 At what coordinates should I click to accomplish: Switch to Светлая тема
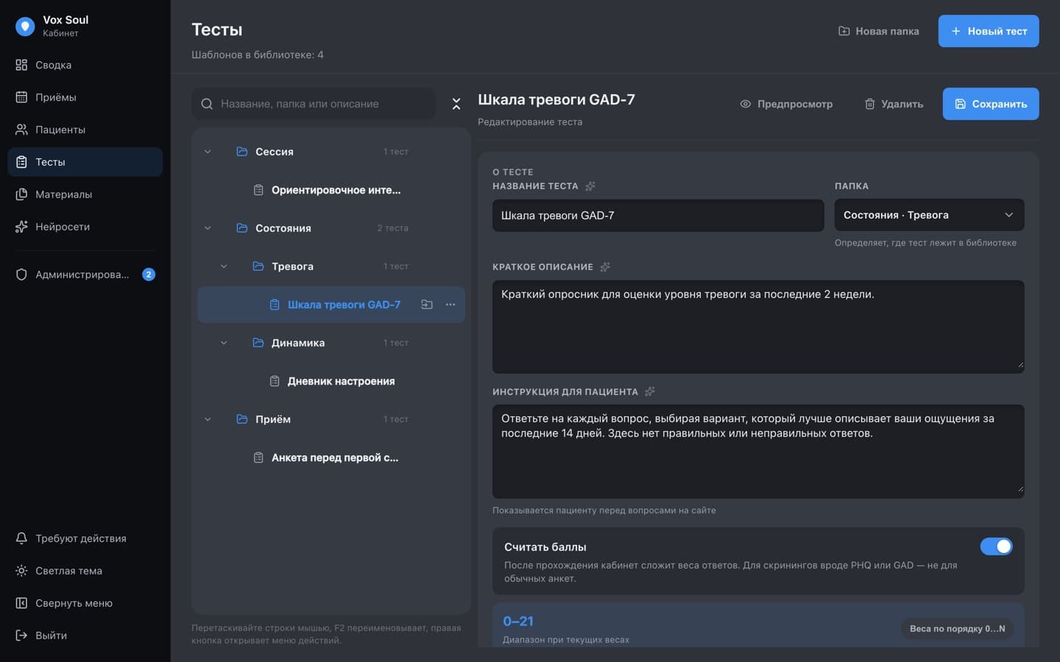(85, 571)
